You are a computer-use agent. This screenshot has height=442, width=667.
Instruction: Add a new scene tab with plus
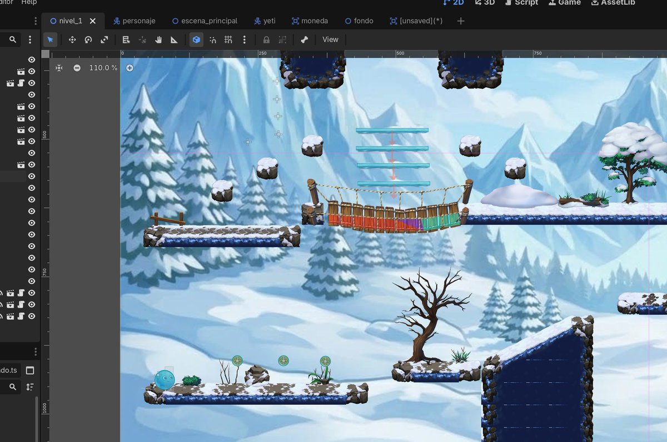click(461, 21)
